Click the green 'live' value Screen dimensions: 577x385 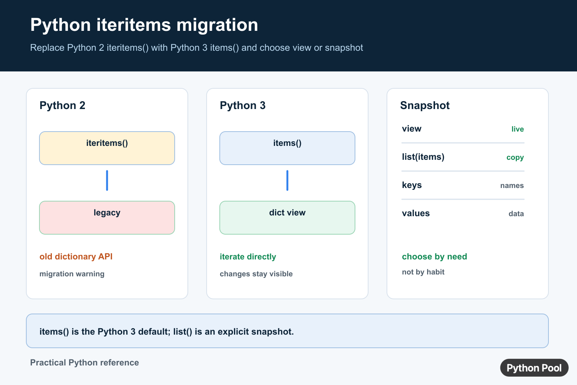(518, 129)
